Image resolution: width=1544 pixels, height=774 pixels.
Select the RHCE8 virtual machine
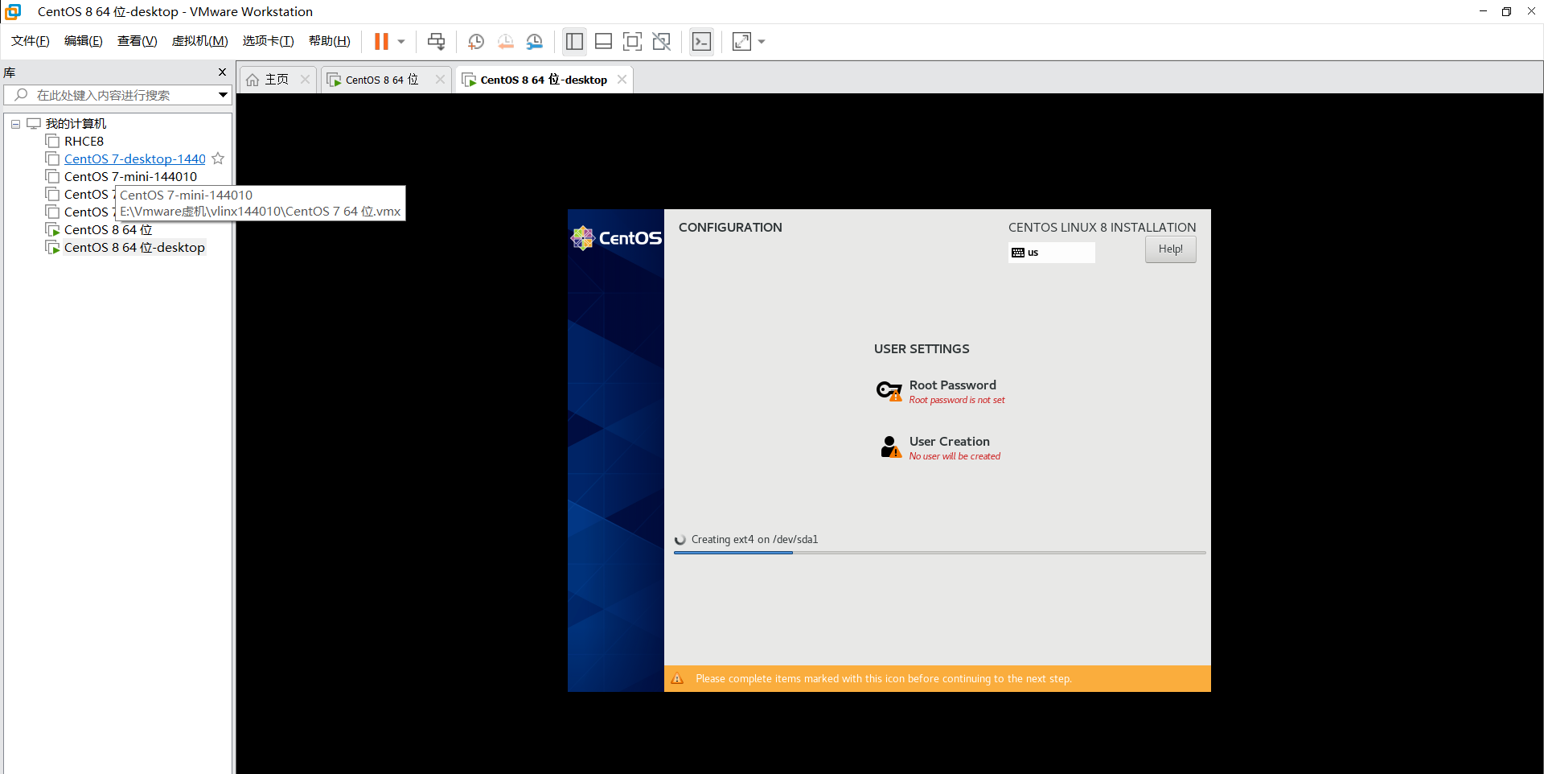pyautogui.click(x=84, y=142)
